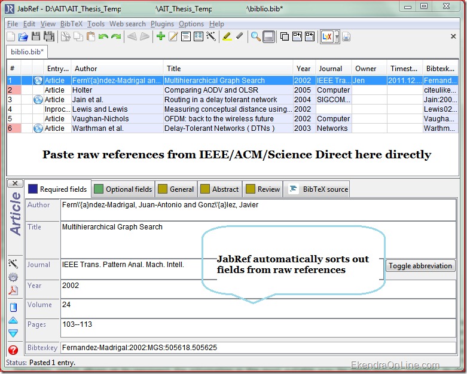Click the document icon right of the LyX button
This screenshot has height=374, width=467.
coord(346,37)
